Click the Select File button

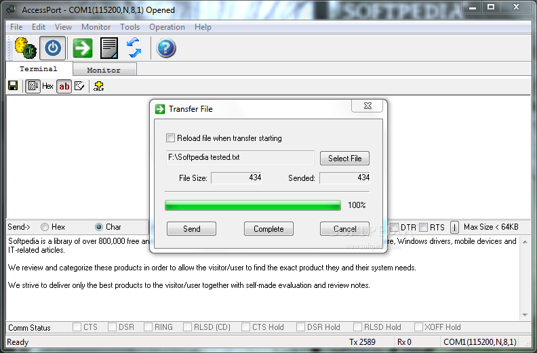(x=344, y=158)
